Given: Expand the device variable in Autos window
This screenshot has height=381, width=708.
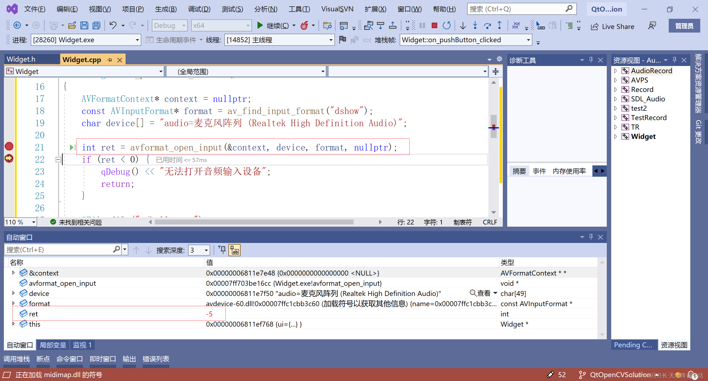Looking at the screenshot, I should 13,293.
